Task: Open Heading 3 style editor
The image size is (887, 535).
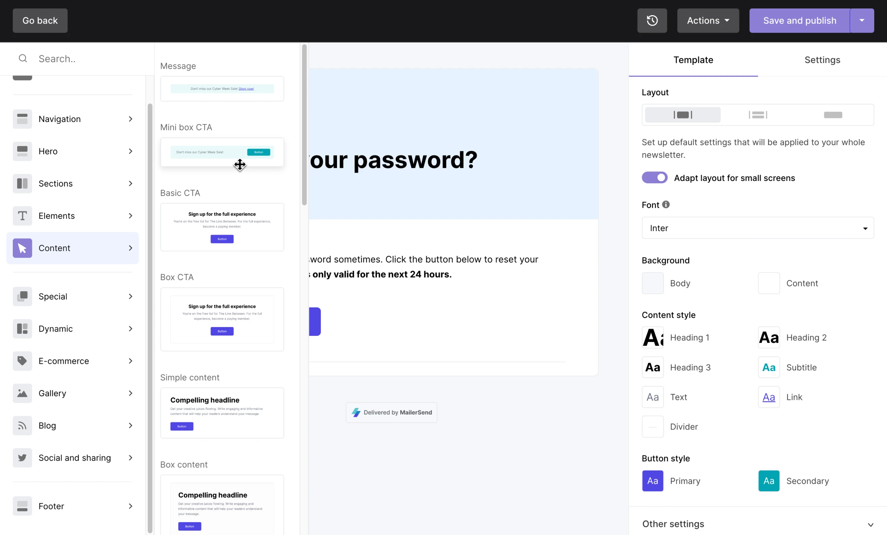Action: pyautogui.click(x=653, y=367)
